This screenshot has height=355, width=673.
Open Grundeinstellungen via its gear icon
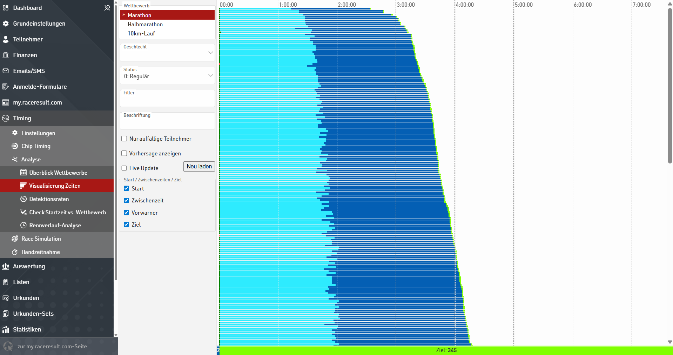pyautogui.click(x=6, y=24)
